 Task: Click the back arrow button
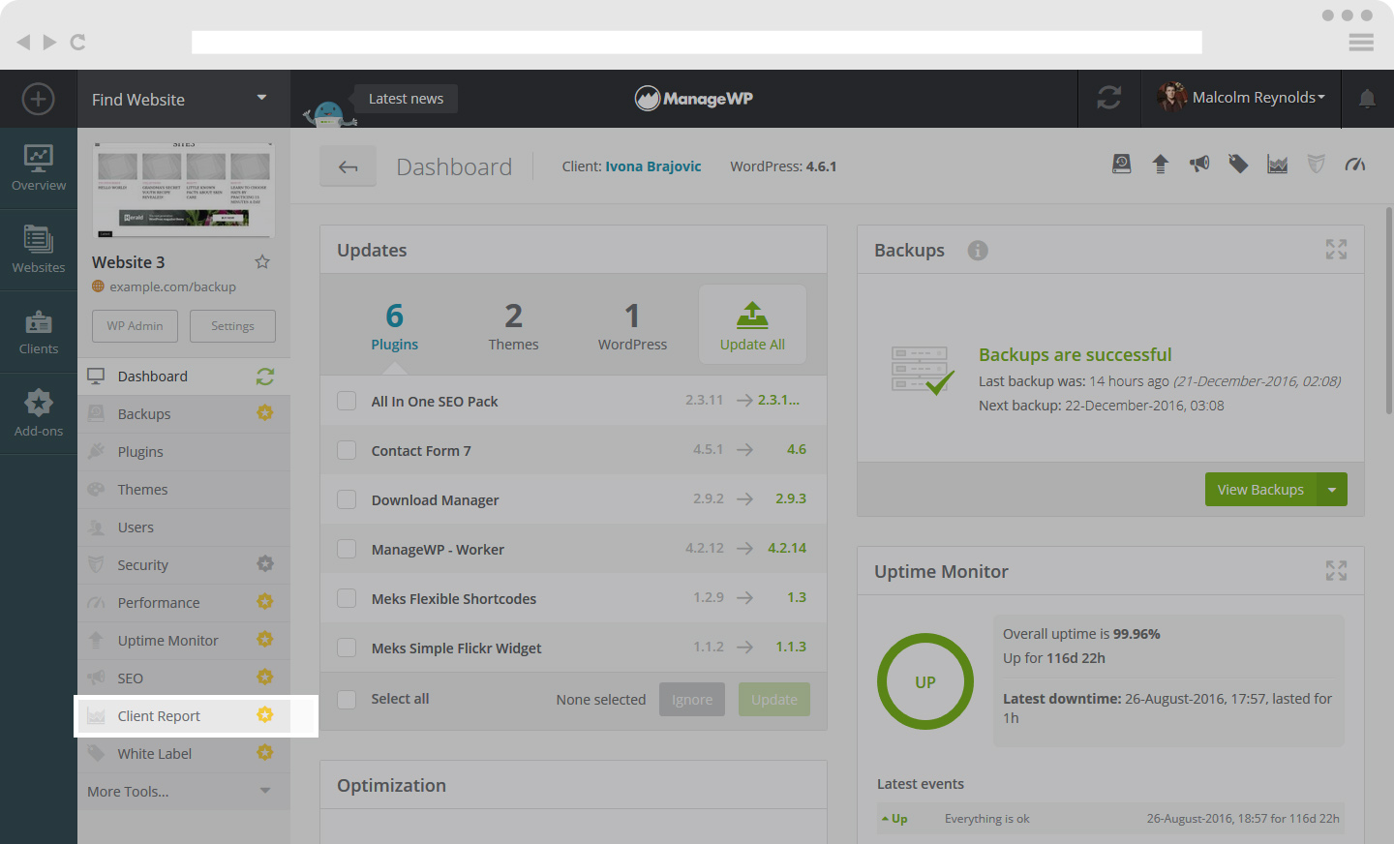point(348,166)
